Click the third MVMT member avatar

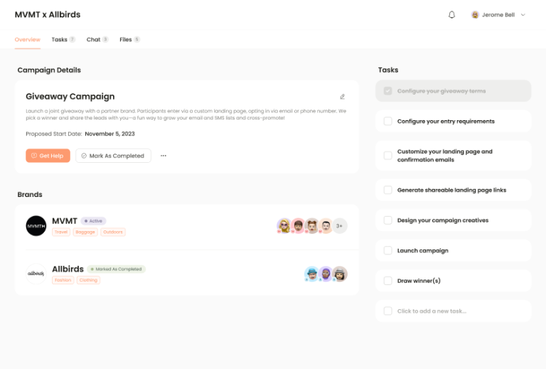click(312, 226)
